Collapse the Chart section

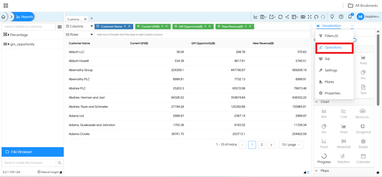317,102
